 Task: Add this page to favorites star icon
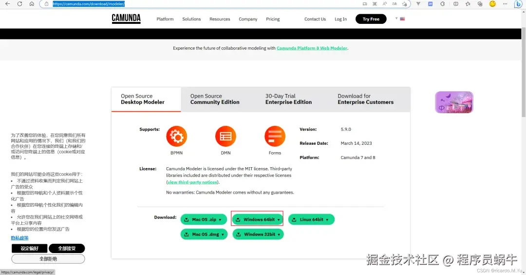click(405, 4)
